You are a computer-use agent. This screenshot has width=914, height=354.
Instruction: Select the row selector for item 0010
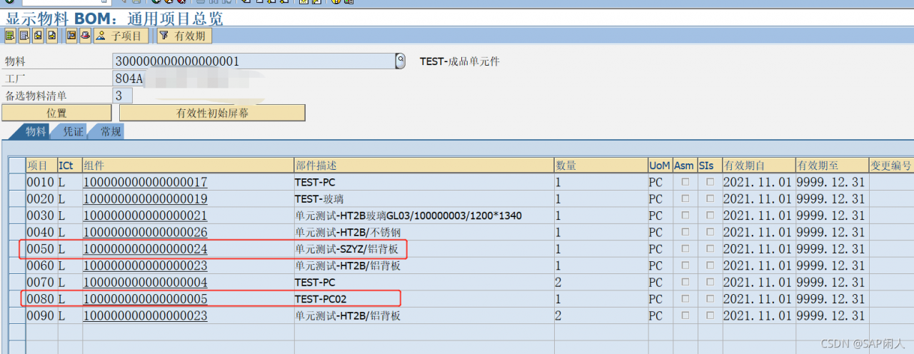16,182
